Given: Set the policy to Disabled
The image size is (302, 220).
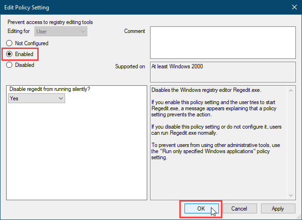Looking at the screenshot, I should [x=9, y=65].
